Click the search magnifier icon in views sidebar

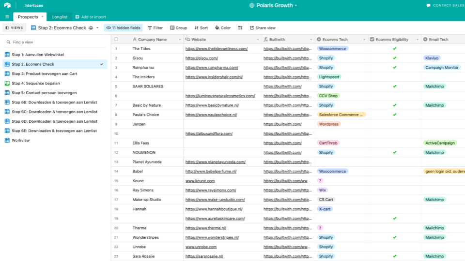(8, 42)
